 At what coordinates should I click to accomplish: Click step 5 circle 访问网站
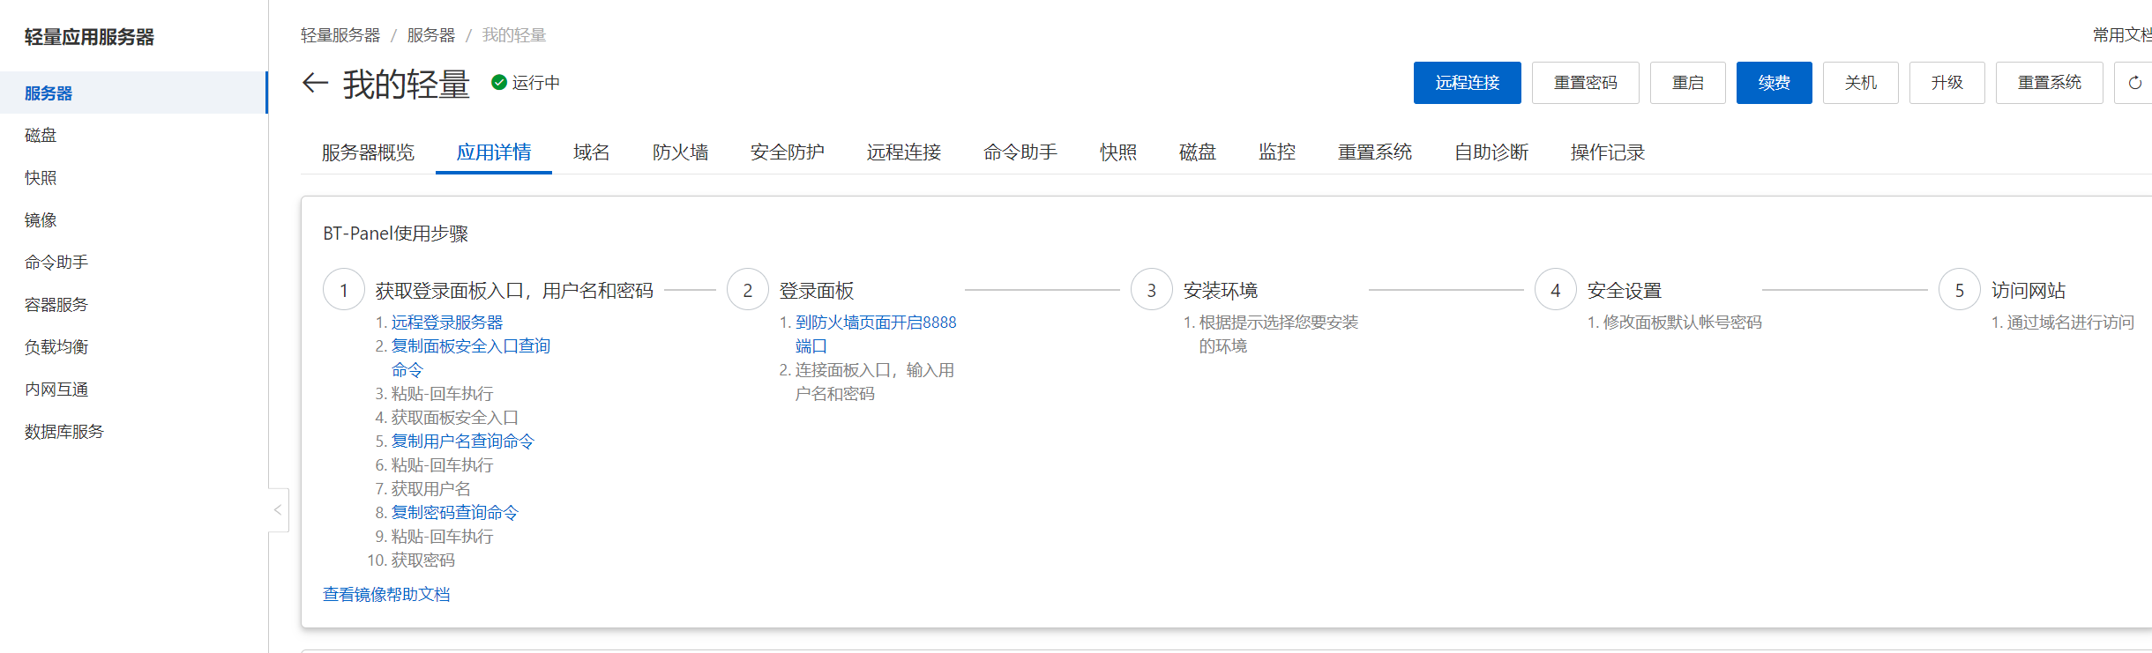coord(1960,290)
